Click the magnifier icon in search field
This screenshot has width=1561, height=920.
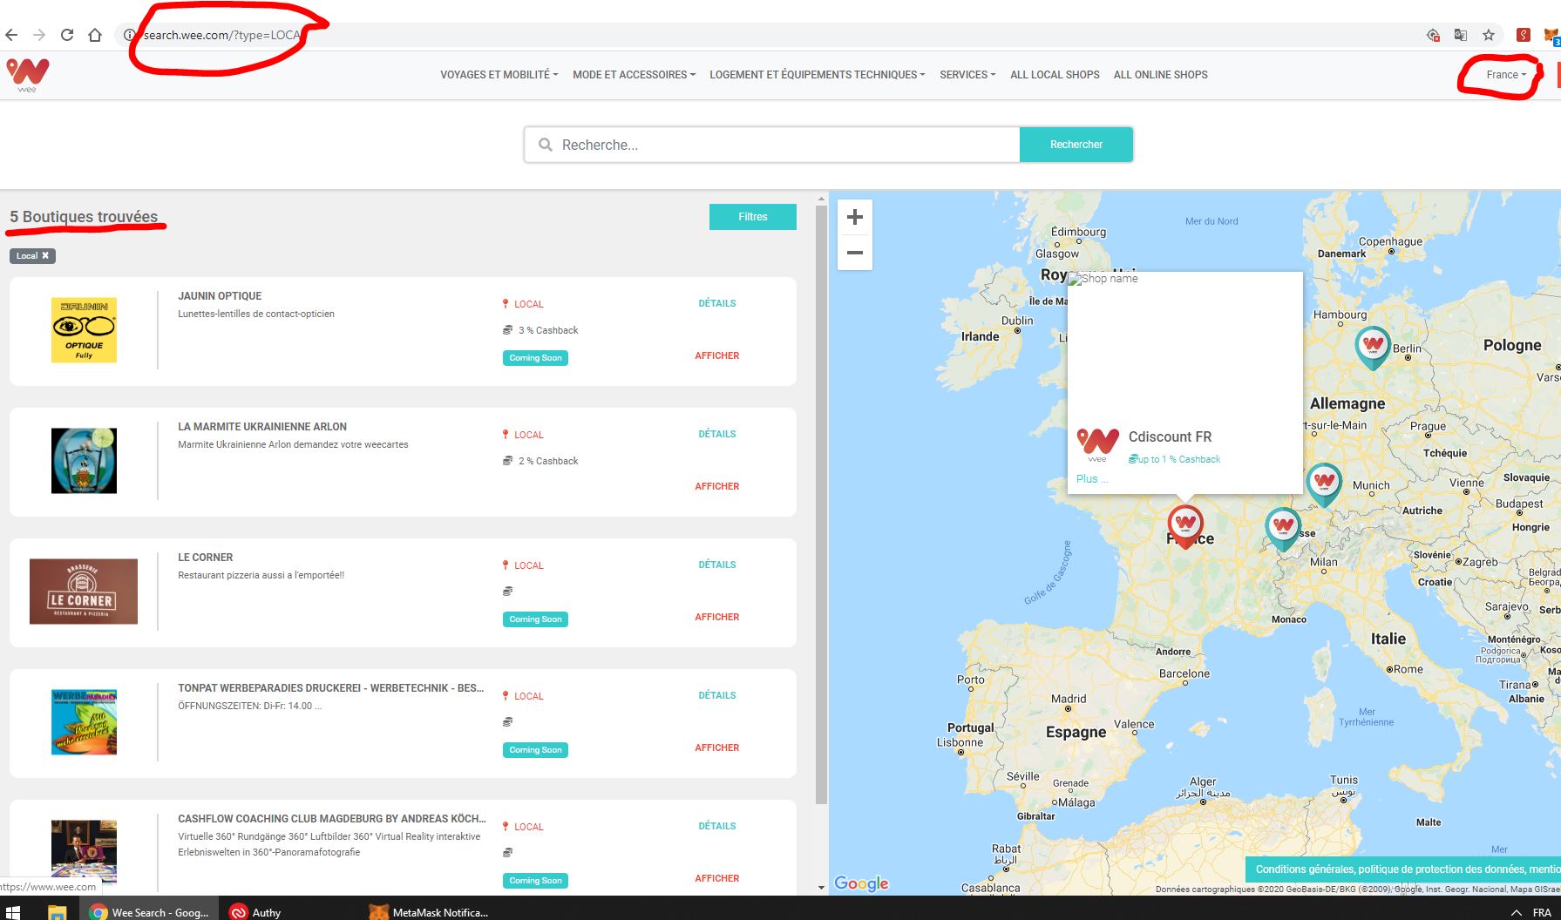(x=546, y=145)
